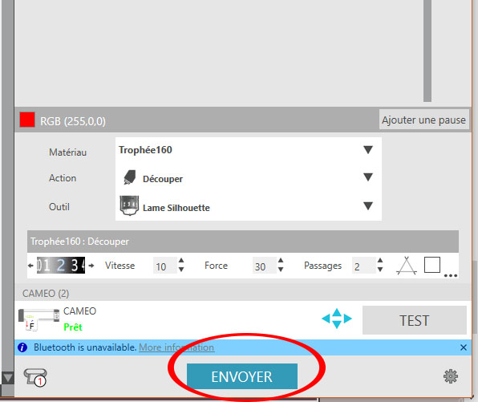Increase Vitesse with up arrow
The height and width of the screenshot is (402, 478).
(x=181, y=261)
